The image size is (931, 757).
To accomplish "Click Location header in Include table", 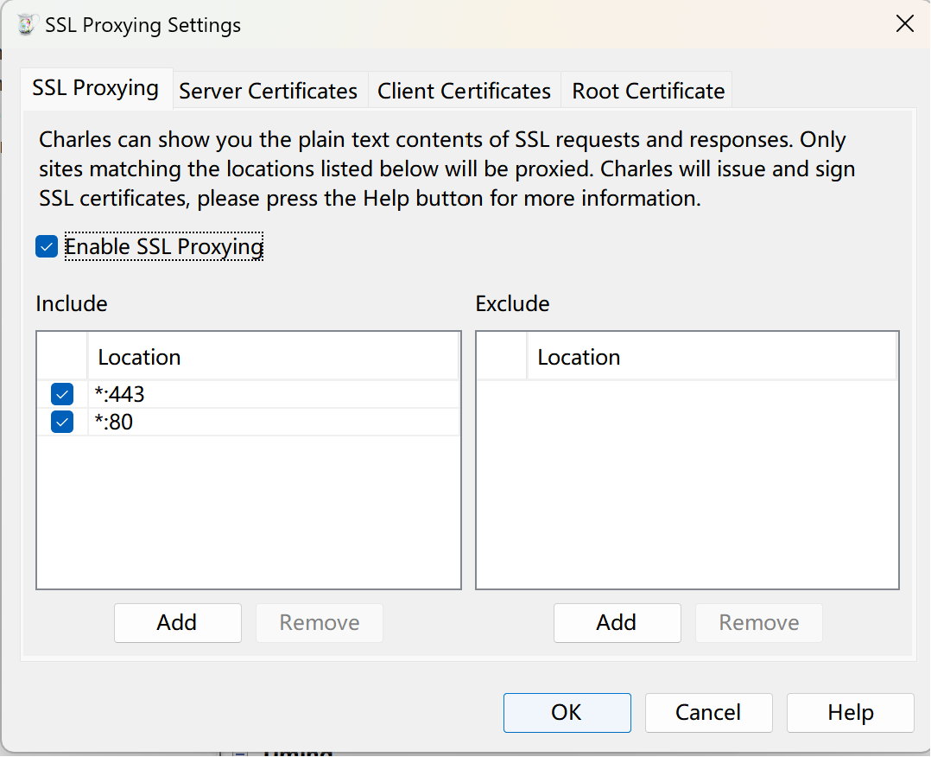I will [x=272, y=358].
